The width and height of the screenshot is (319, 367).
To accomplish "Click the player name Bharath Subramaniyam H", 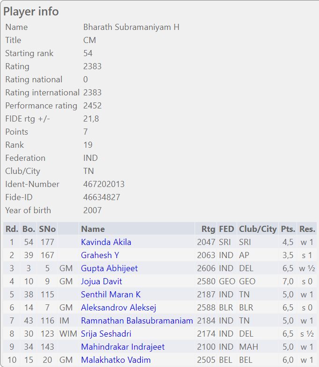I will [131, 27].
